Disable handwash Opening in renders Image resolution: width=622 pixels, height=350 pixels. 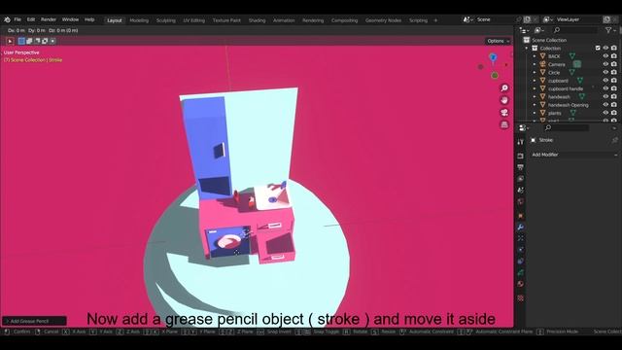(614, 105)
